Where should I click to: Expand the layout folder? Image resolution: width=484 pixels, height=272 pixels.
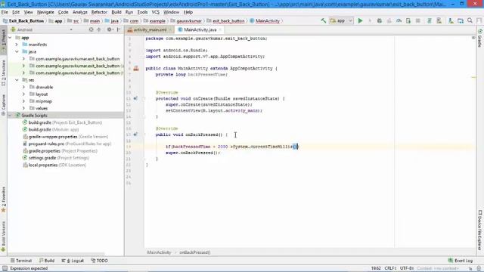coord(23,94)
